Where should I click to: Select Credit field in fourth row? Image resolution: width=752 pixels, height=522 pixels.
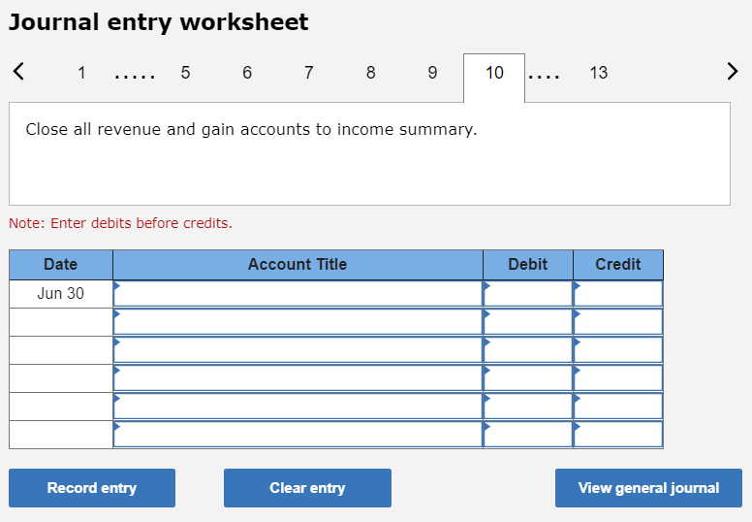(x=618, y=378)
